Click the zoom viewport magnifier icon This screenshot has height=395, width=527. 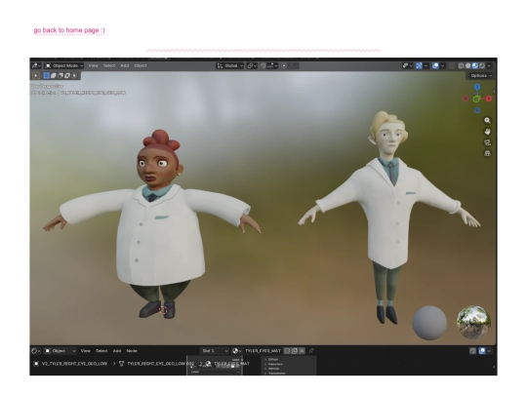(x=487, y=120)
